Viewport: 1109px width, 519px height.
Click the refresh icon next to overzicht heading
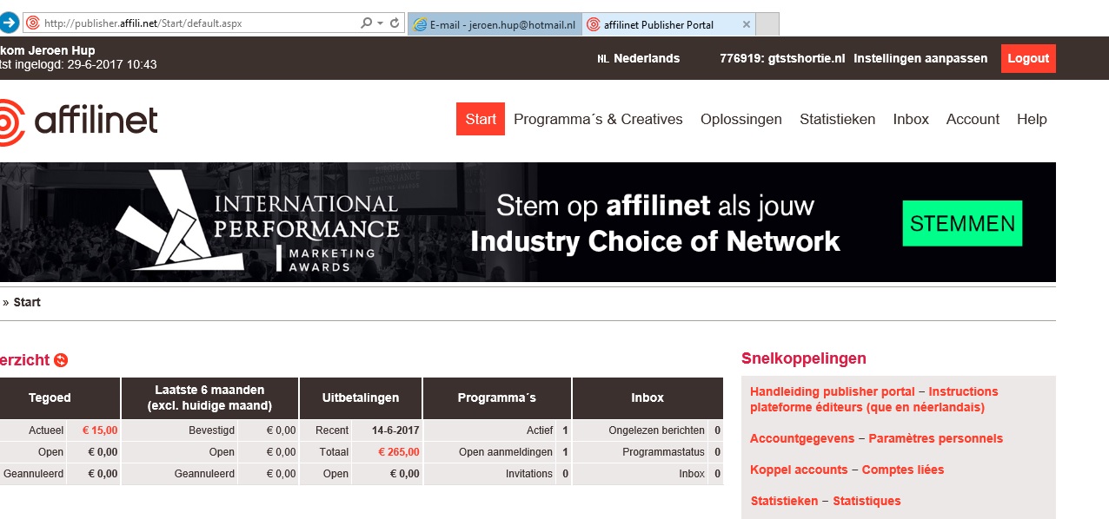(61, 360)
